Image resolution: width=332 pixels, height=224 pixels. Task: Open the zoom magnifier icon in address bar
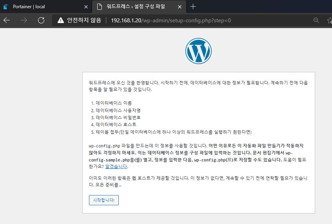pyautogui.click(x=316, y=20)
